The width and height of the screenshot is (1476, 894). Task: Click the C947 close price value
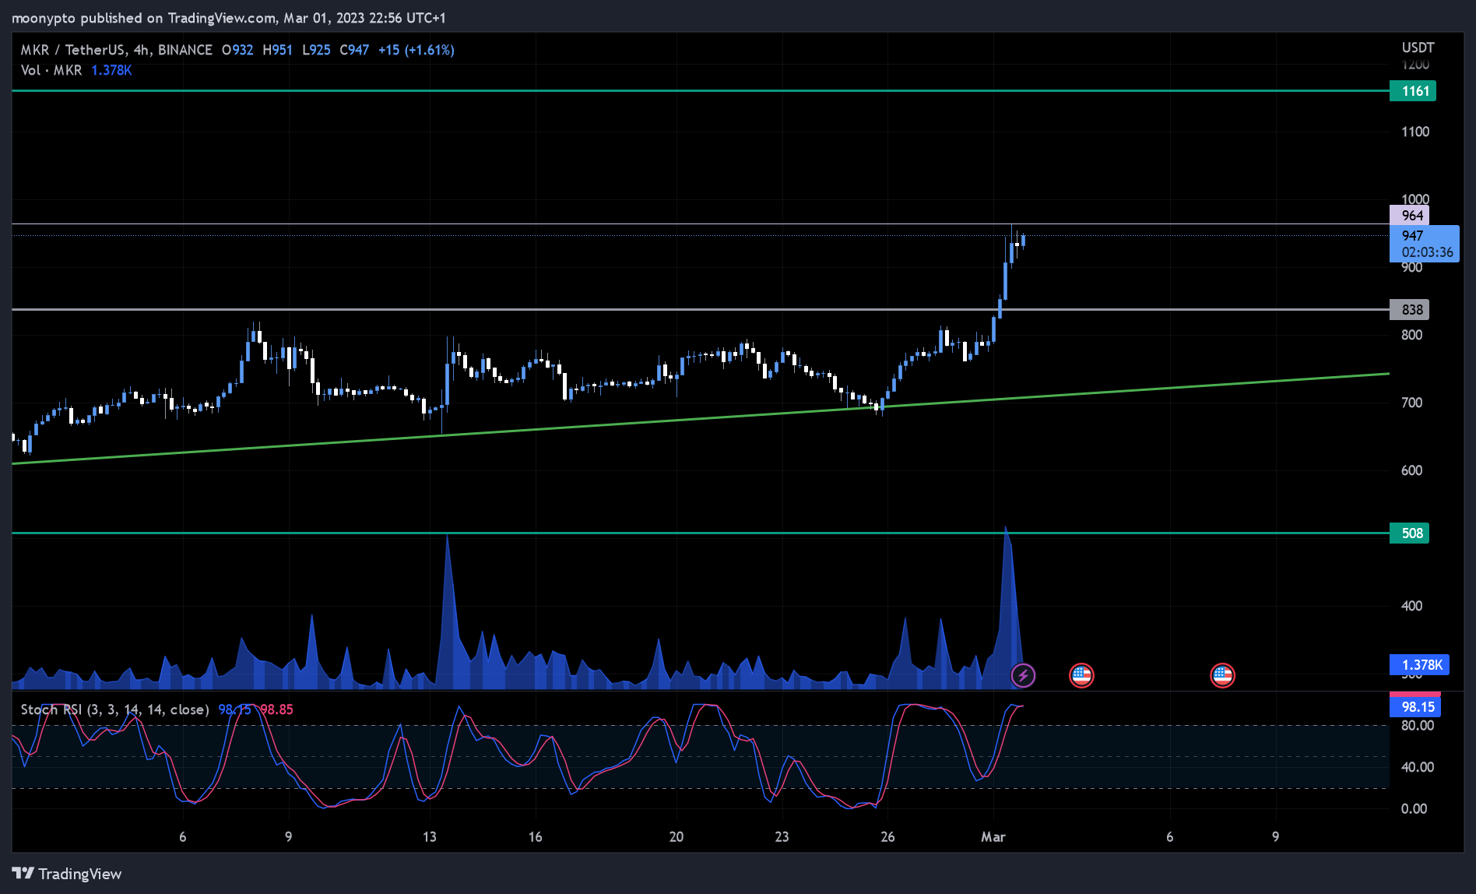354,50
